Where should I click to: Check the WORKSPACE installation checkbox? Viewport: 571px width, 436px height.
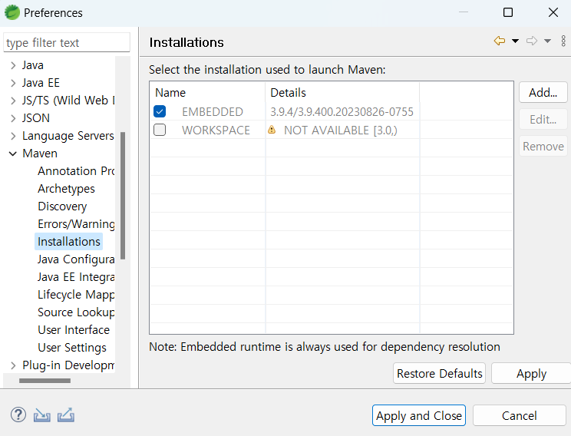click(x=160, y=130)
